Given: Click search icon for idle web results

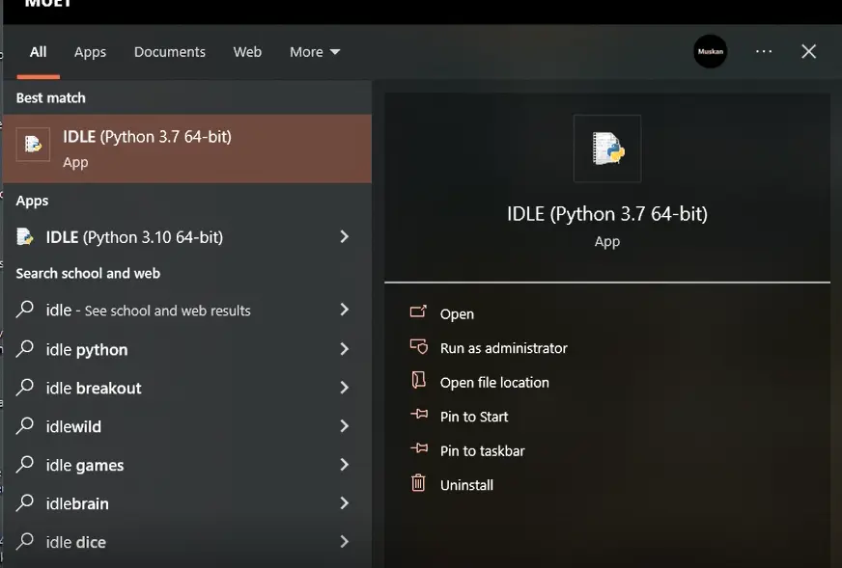Looking at the screenshot, I should click(x=25, y=310).
